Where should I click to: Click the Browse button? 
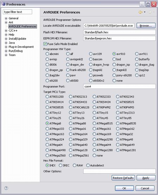pyautogui.click(x=146, y=26)
